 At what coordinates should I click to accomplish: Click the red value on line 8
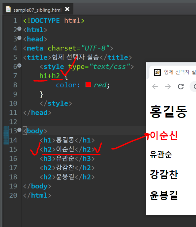coord(100,85)
